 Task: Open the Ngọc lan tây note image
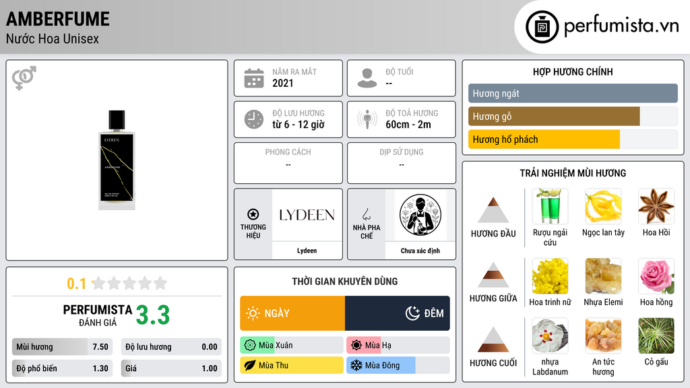[x=603, y=206]
